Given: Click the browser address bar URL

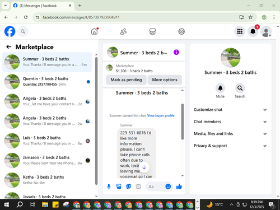Looking at the screenshot, I should tap(81, 17).
